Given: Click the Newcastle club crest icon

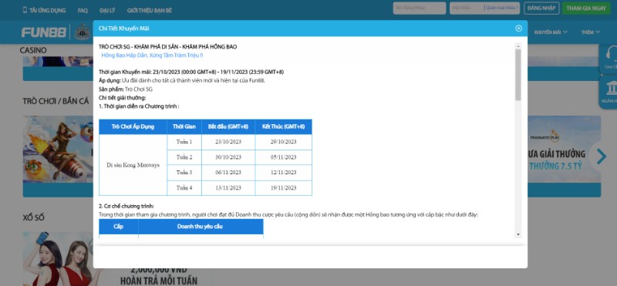Looking at the screenshot, I should click(x=83, y=32).
